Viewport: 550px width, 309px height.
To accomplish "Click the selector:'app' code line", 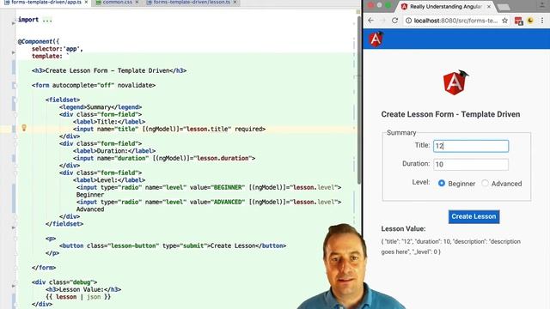I will pos(58,49).
